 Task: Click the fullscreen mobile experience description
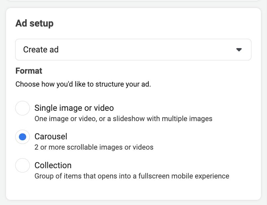(132, 176)
